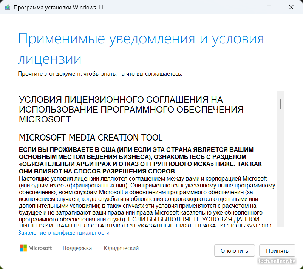Open the Поддержка link
This screenshot has height=269, width=303.
coord(77,248)
